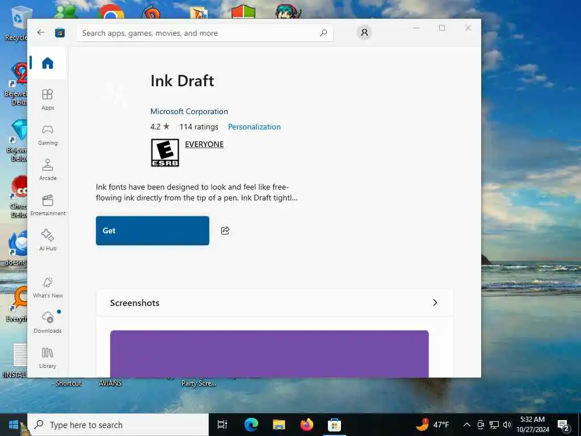The image size is (581, 436).
Task: Open the Arcade section in sidebar
Action: pyautogui.click(x=48, y=170)
